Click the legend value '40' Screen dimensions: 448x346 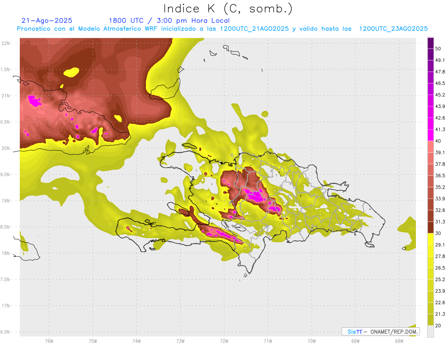438,141
